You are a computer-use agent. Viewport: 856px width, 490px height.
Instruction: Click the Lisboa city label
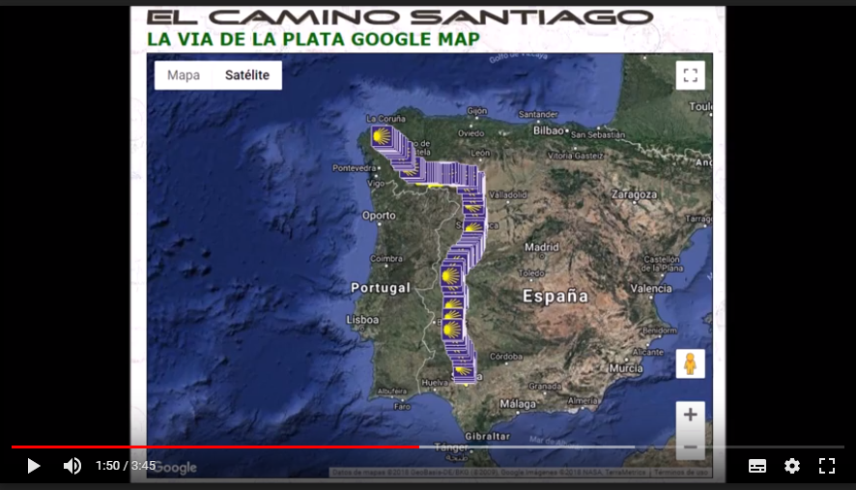click(362, 319)
